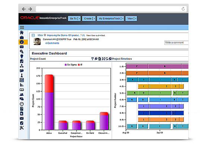The height and width of the screenshot is (144, 206).
Task: Maximize the Project Count chart panel
Action: (x=103, y=59)
